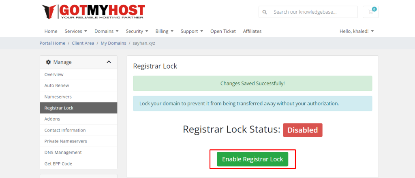Screen dimensions: 415x178
Task: Open the Support dropdown menu
Action: tap(192, 31)
